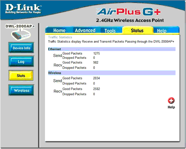Open the Wireless sidebar page
Viewport: 186px width, 149px height.
(x=21, y=90)
